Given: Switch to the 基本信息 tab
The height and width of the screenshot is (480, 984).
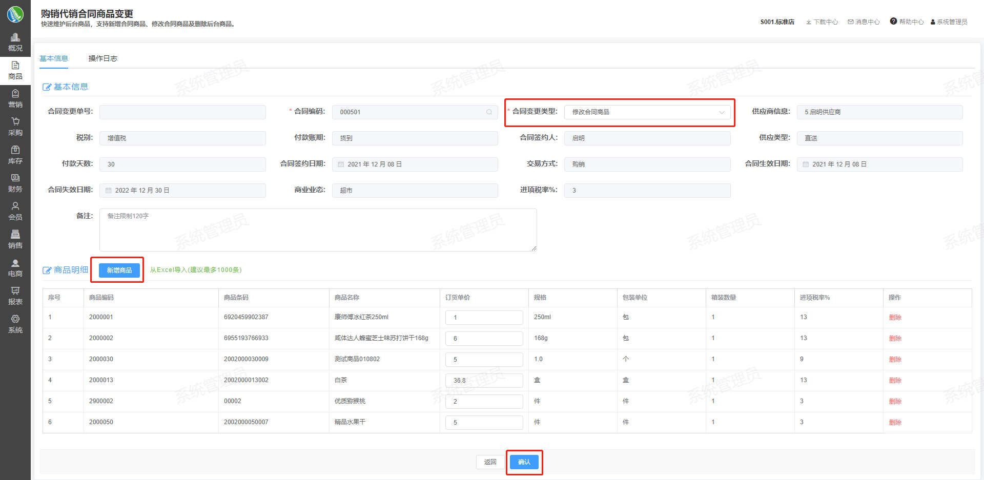Looking at the screenshot, I should point(54,58).
